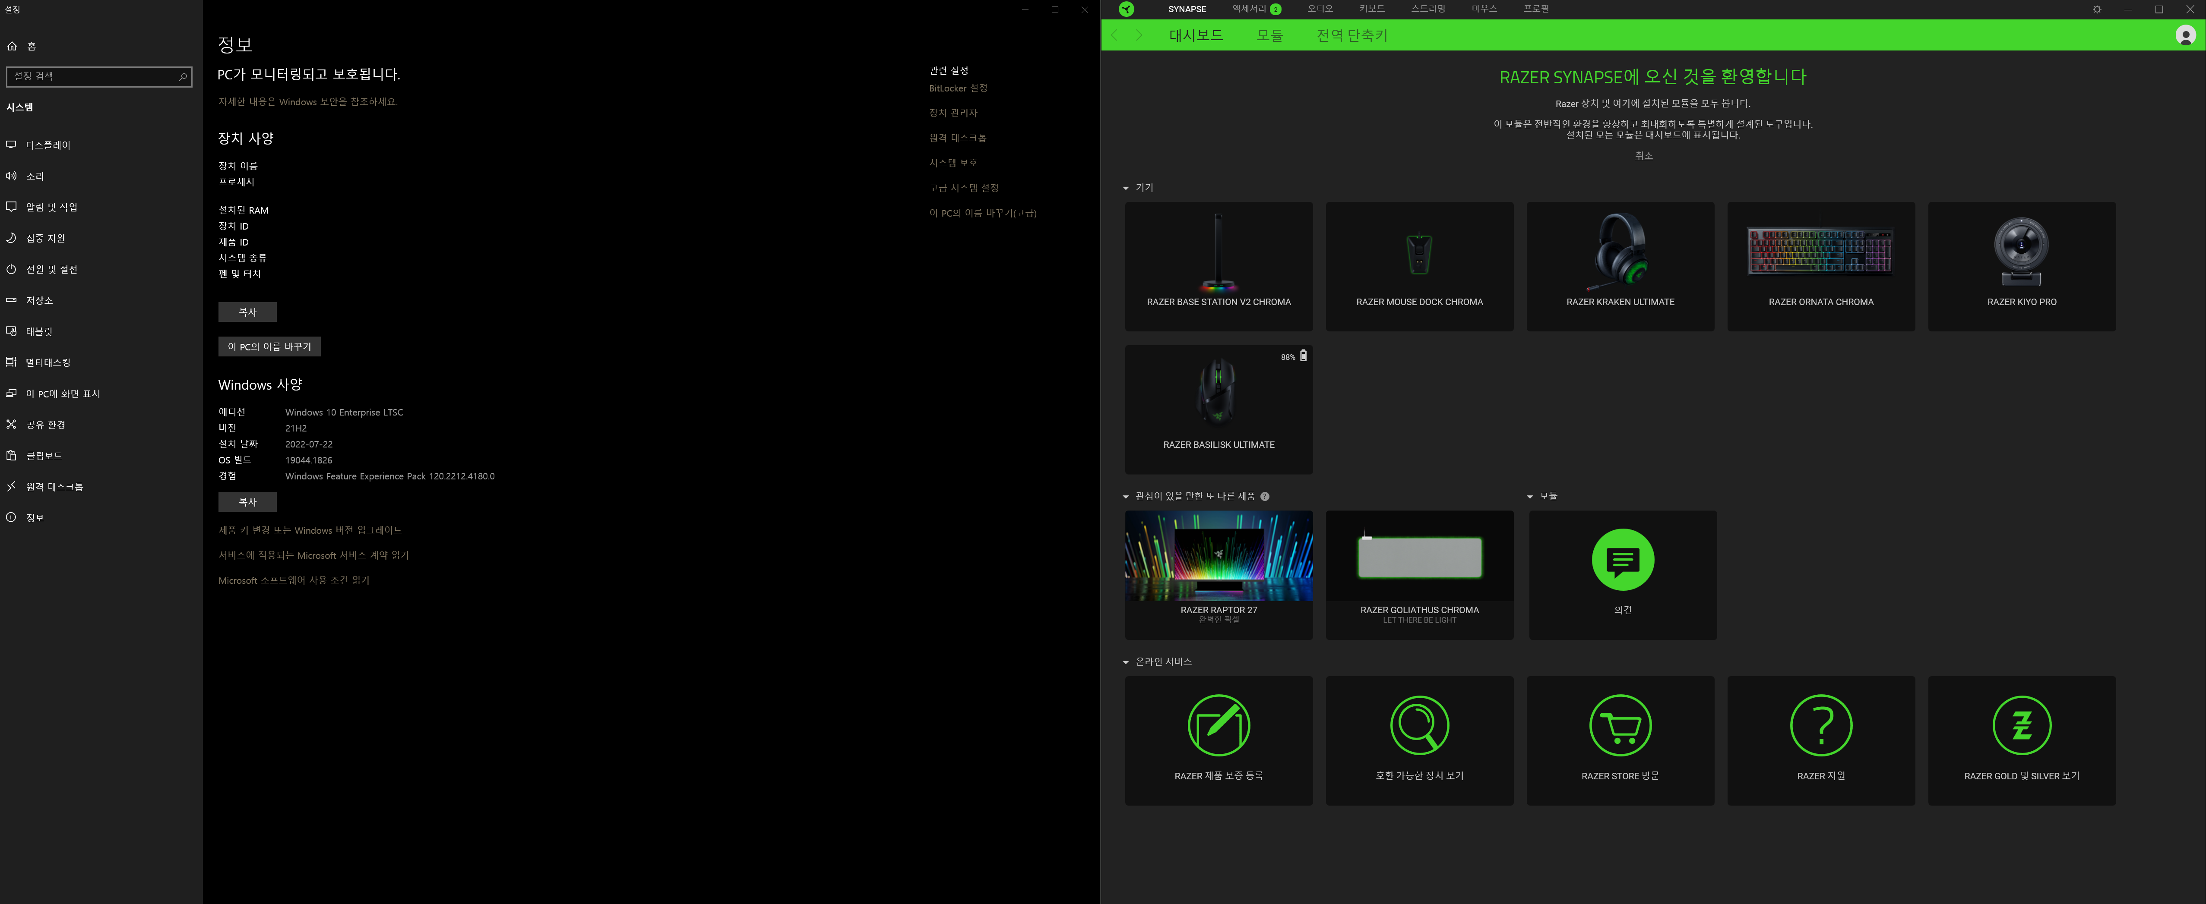This screenshot has height=904, width=2206.
Task: Collapse the 기기 devices section
Action: pyautogui.click(x=1125, y=188)
